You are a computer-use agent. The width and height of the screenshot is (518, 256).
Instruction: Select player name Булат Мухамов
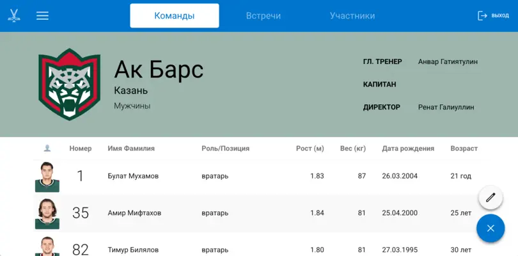pyautogui.click(x=133, y=176)
